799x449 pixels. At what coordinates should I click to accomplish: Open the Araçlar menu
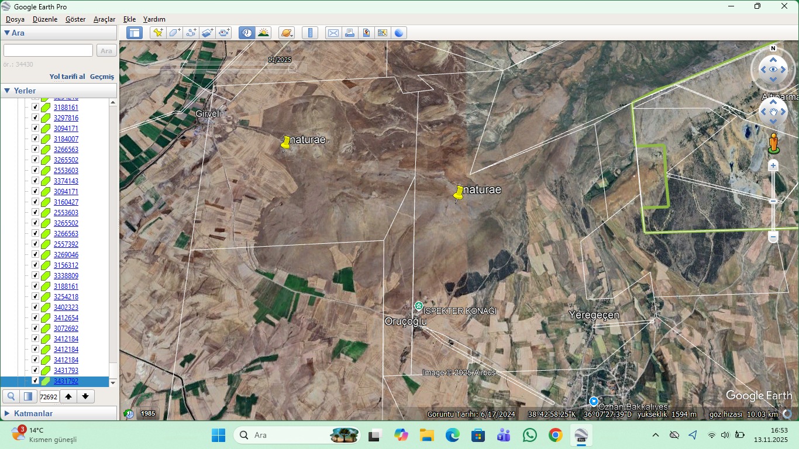105,19
